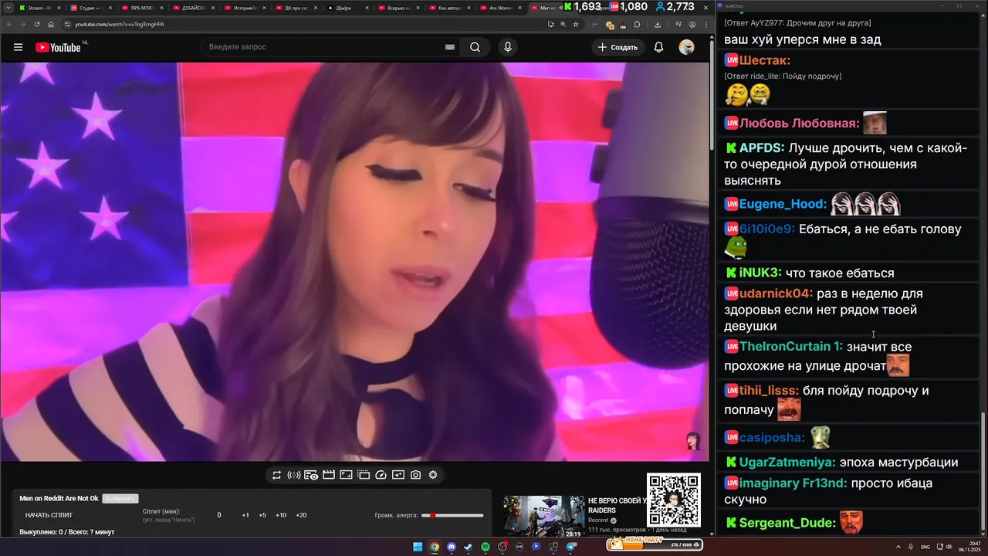Open Telegram from the taskbar

pos(571,547)
